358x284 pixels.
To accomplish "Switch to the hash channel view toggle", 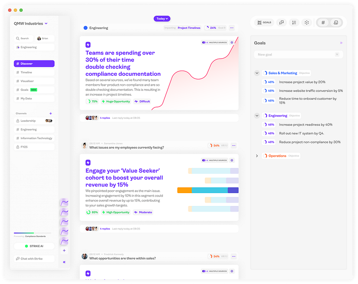I will pos(323,22).
